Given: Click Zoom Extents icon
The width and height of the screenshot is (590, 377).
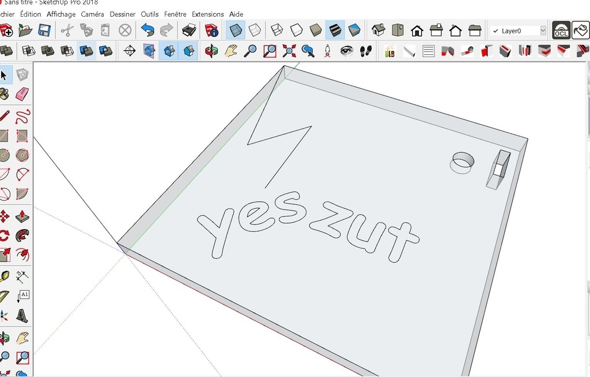Looking at the screenshot, I should [289, 51].
